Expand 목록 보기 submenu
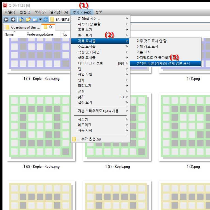 (x=100, y=30)
